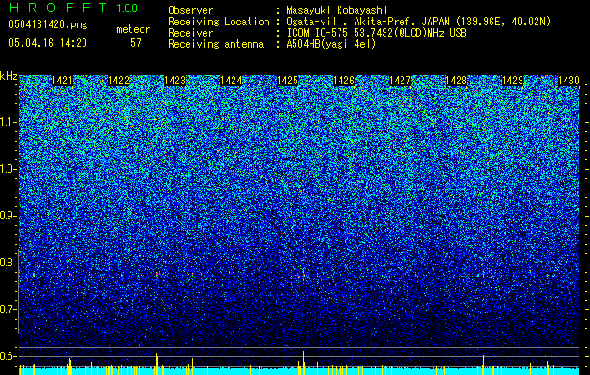This screenshot has height=375, width=590.
Task: Click the red meteor echo near 1425
Action: click(x=303, y=276)
